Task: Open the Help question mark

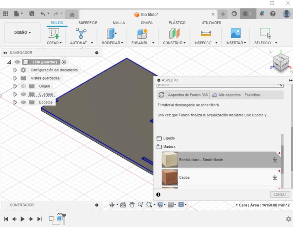Action: 273,14
